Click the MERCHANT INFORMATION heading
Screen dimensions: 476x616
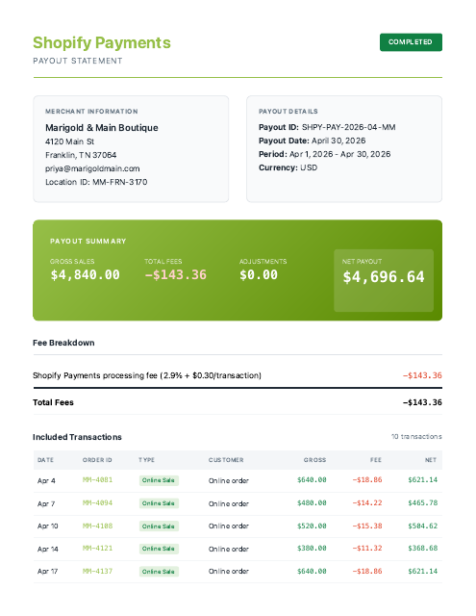pyautogui.click(x=91, y=112)
